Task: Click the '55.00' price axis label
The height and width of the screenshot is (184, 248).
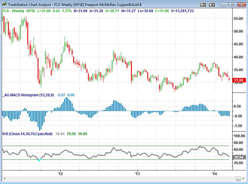Action: (239, 19)
